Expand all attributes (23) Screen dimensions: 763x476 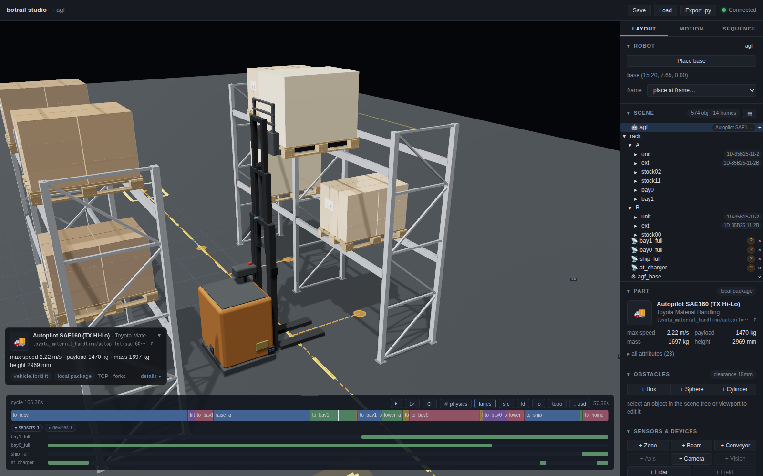650,354
